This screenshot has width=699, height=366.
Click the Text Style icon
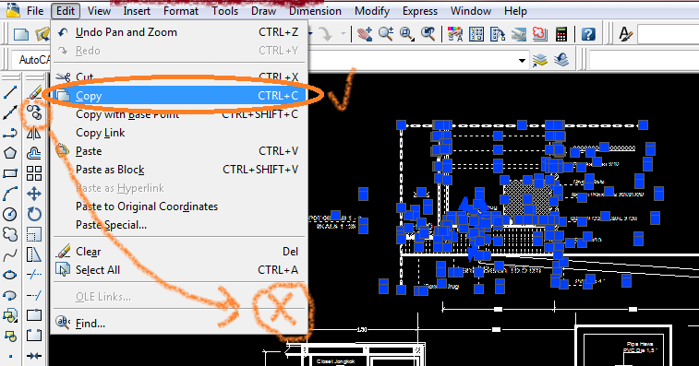pyautogui.click(x=625, y=34)
